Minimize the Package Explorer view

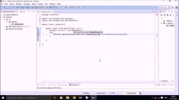(30, 12)
